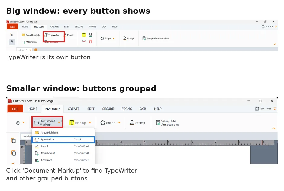Viewport: 284px width, 191px height.
Task: Apply yellow text highlight T in top window
Action: point(84,35)
